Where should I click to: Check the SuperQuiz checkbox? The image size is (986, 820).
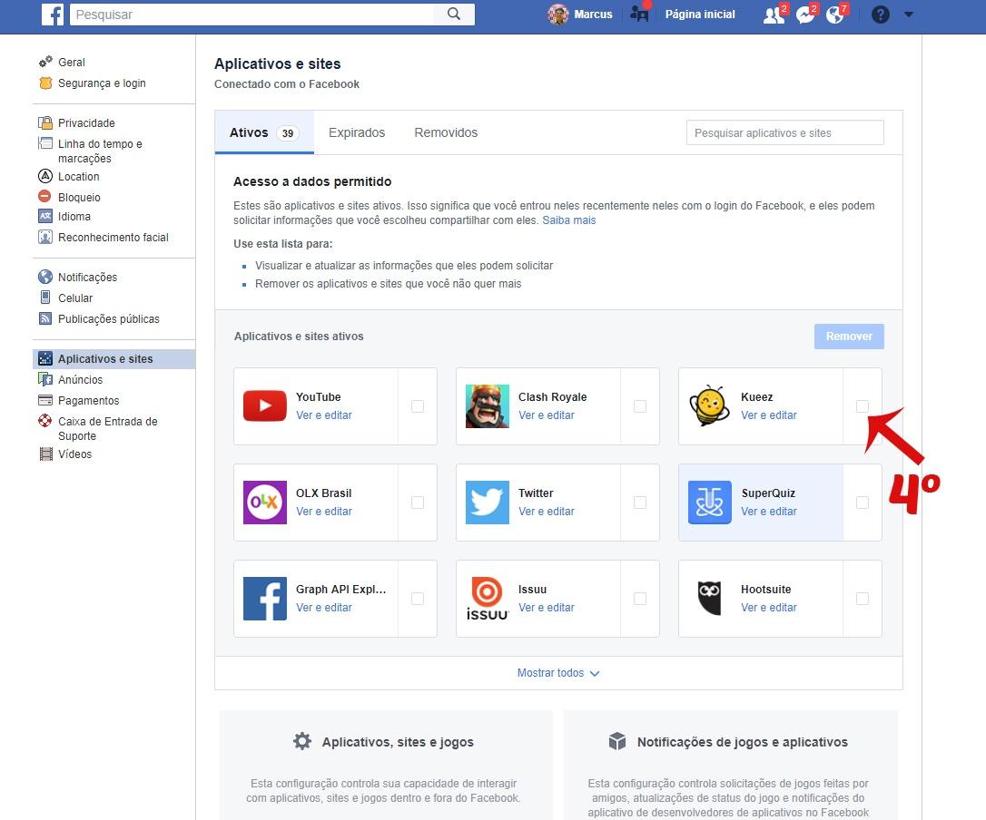point(863,503)
